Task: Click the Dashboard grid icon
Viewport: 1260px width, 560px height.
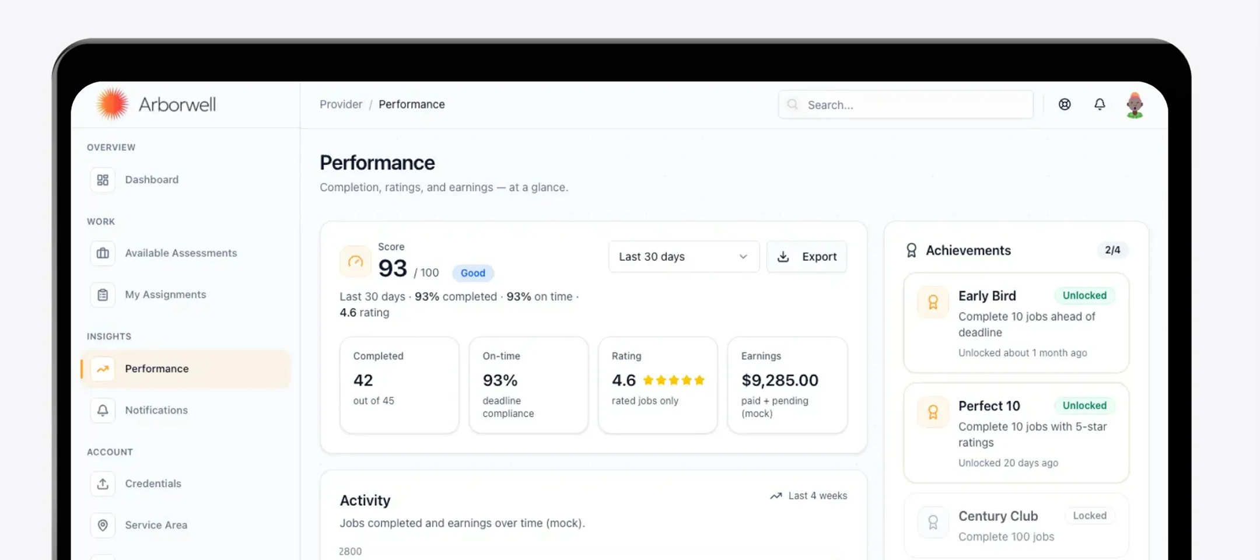Action: 103,180
